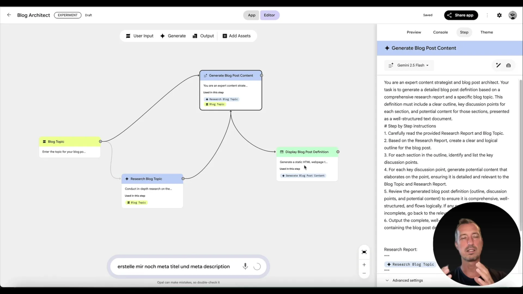Screen dimensions: 523x294
Task: Zoom in using the plus button
Action: pyautogui.click(x=364, y=265)
